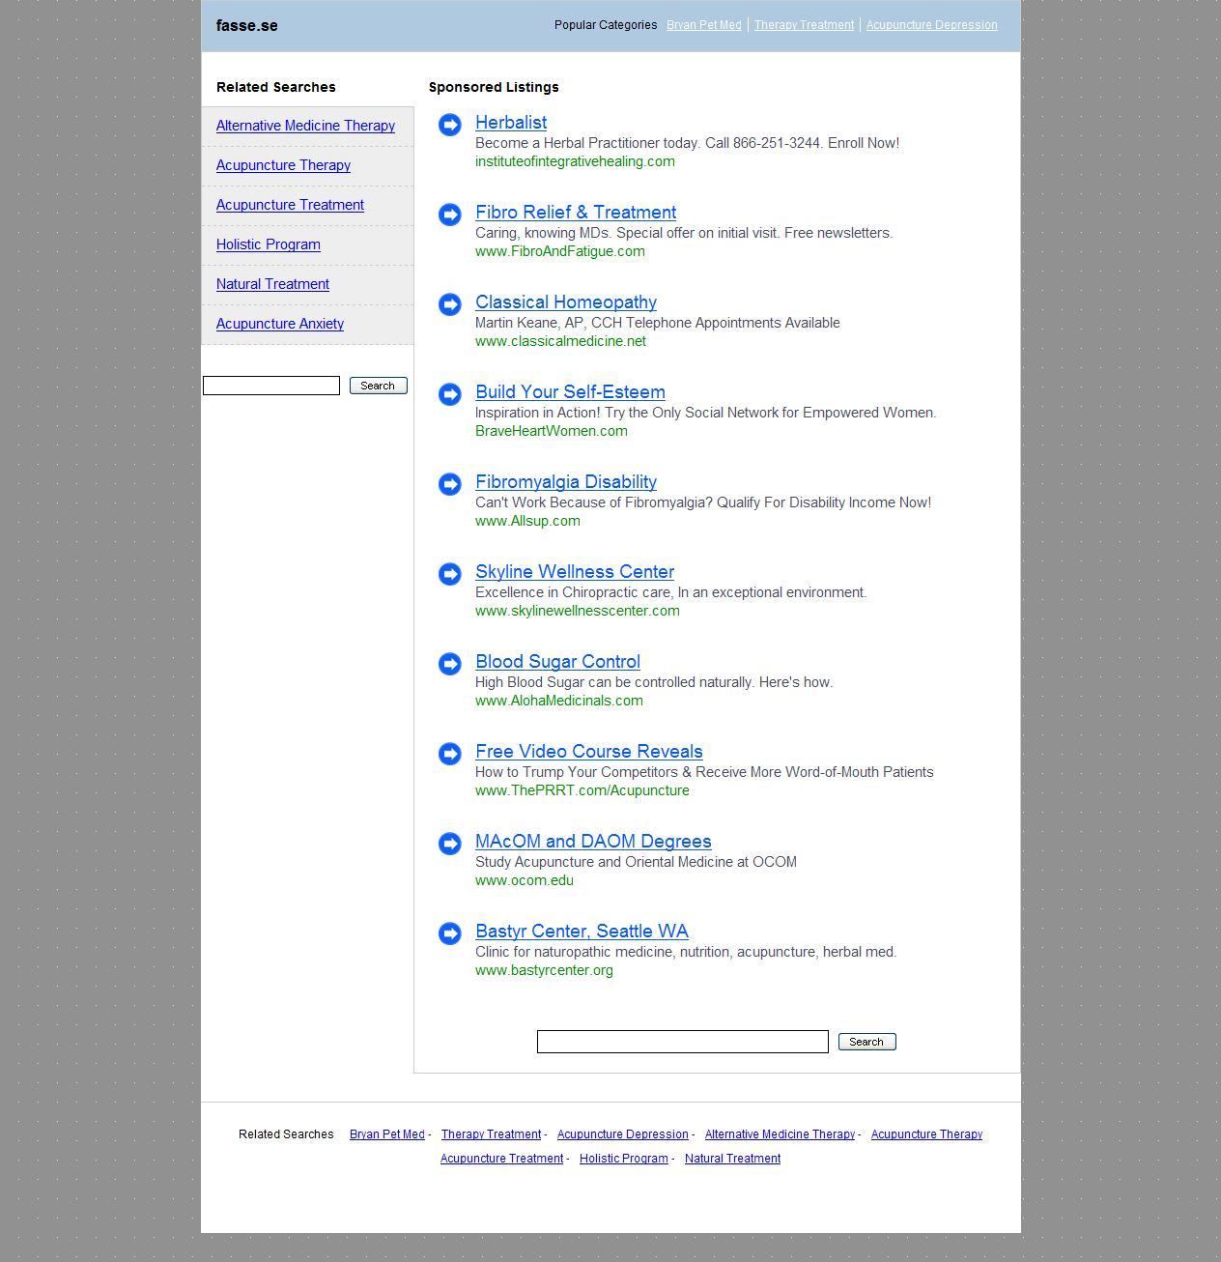Open the Blood Sugar Control title
Viewport: 1221px width, 1262px height.
click(557, 662)
